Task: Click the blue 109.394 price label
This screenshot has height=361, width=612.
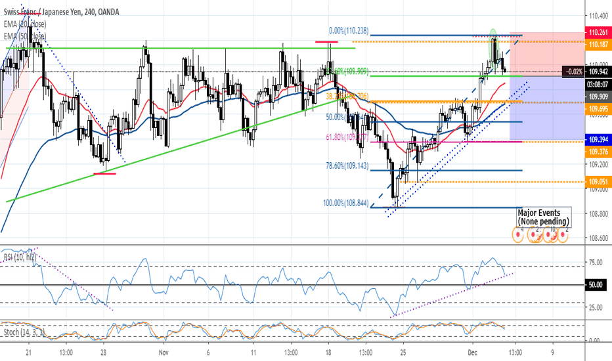Action: coord(597,140)
